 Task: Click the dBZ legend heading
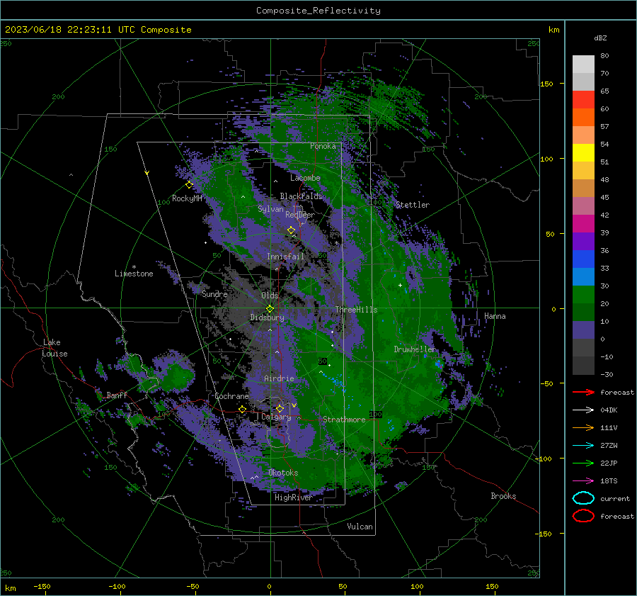click(x=600, y=38)
